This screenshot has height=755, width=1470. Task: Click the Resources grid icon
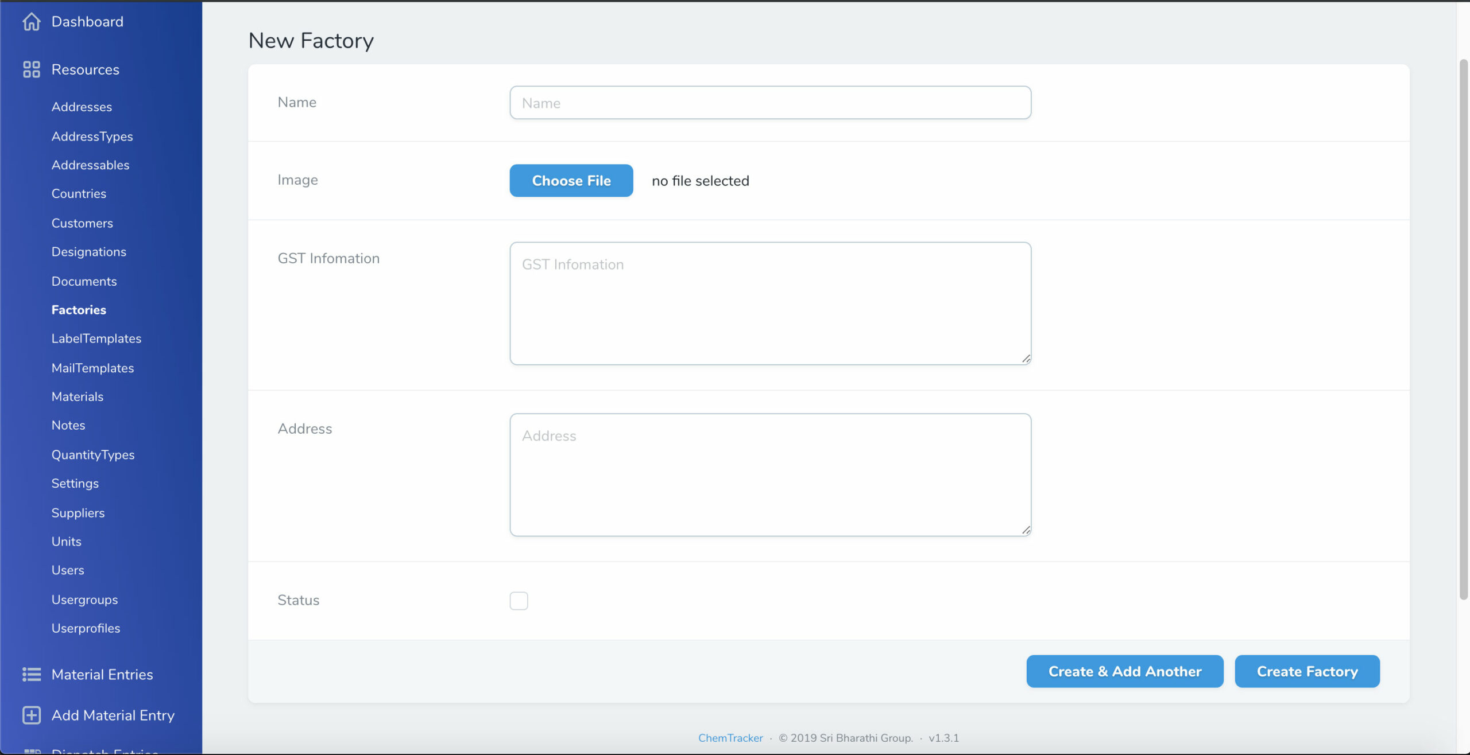point(31,69)
